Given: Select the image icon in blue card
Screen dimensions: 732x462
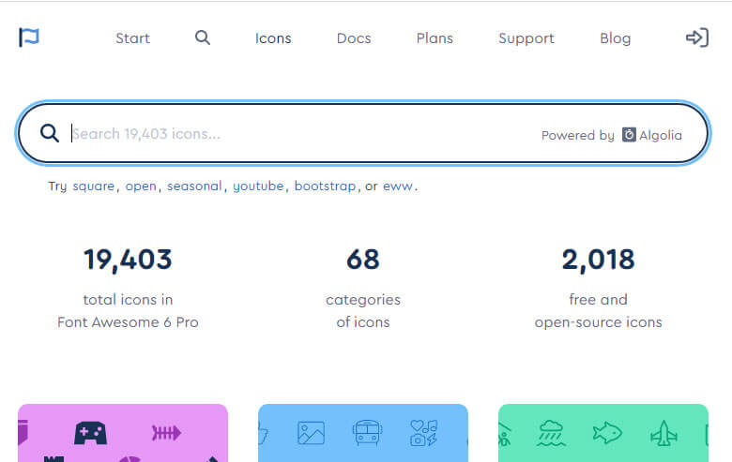Looking at the screenshot, I should point(311,433).
